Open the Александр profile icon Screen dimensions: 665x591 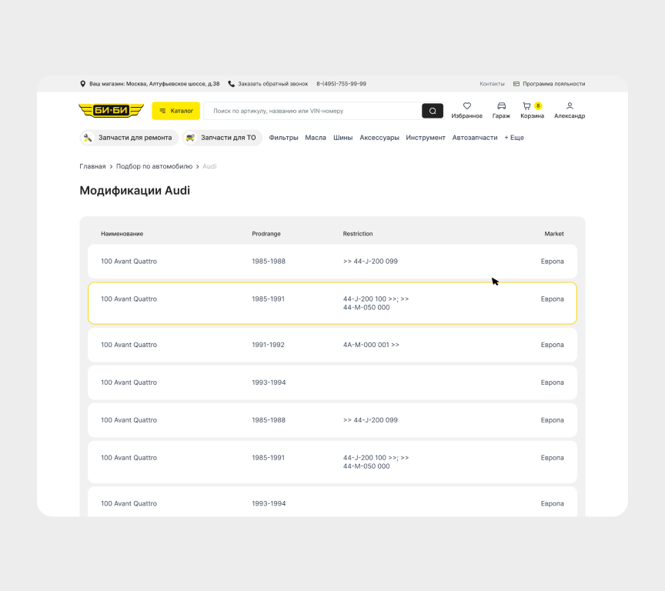coord(569,106)
